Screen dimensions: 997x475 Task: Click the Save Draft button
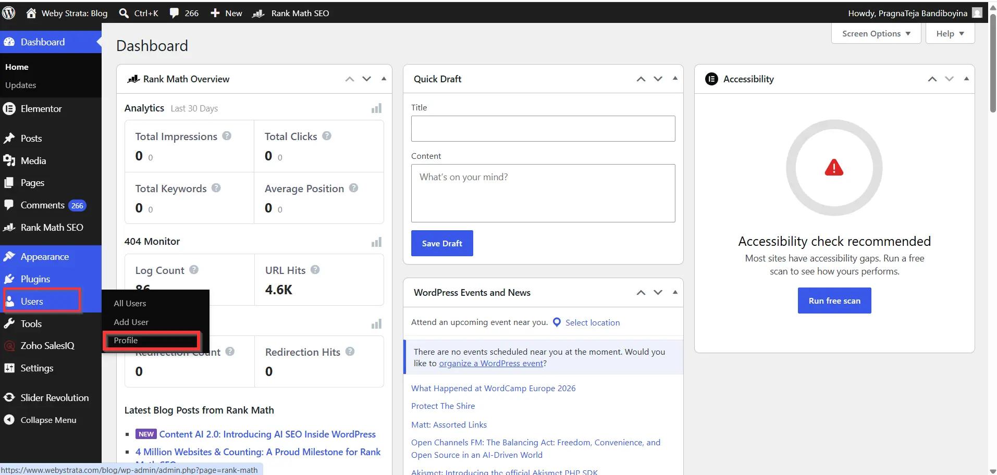(442, 243)
